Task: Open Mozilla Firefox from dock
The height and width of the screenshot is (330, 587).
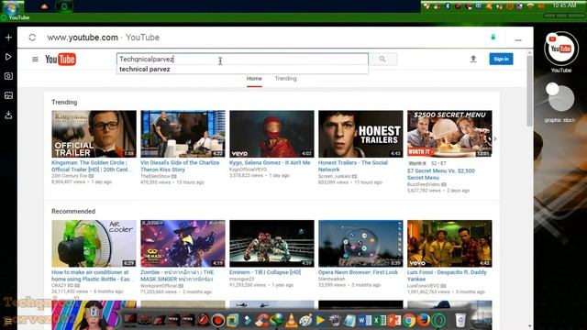Action: click(424, 321)
